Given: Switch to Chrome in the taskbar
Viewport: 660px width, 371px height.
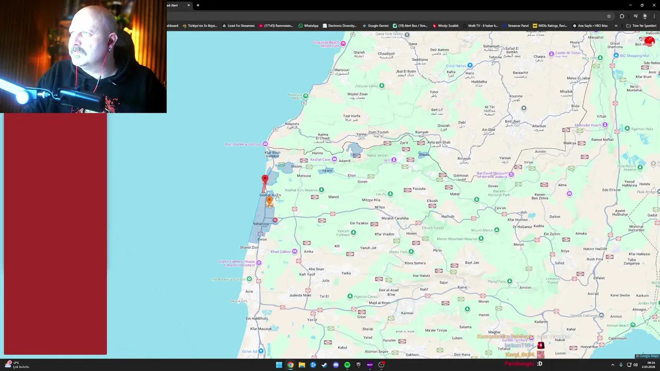Looking at the screenshot, I should (290, 365).
